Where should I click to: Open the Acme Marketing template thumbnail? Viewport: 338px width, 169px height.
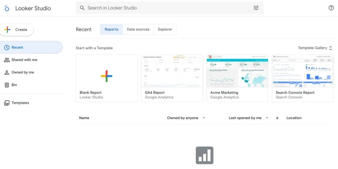coord(237,71)
